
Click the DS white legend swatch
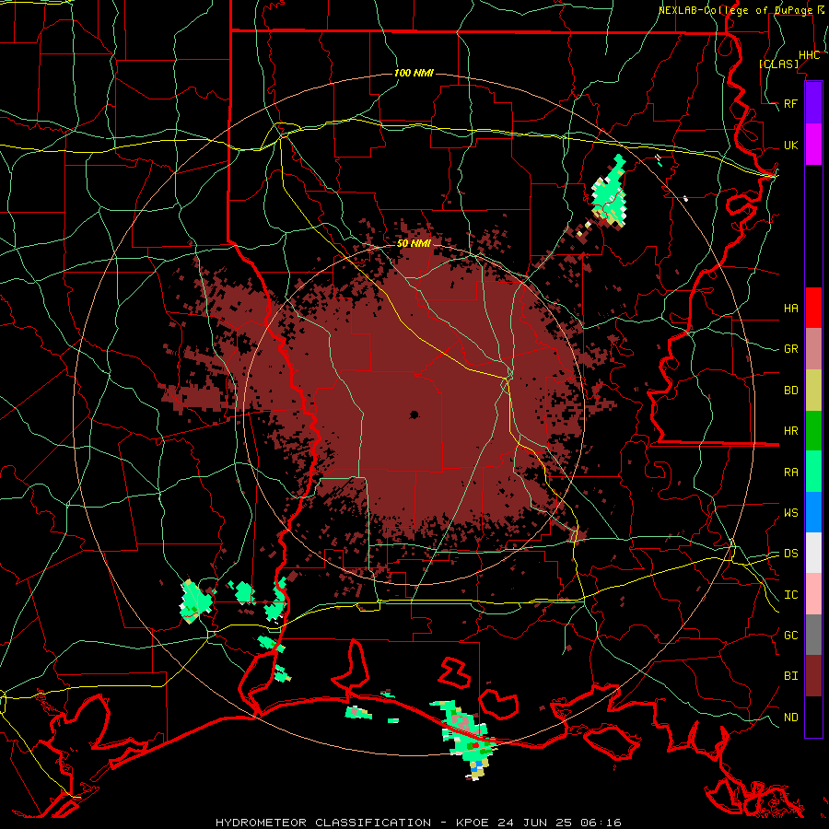point(813,553)
